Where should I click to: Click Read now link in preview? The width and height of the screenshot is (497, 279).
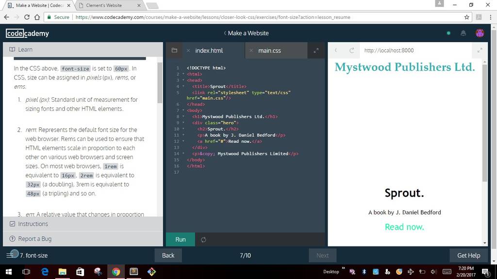(x=404, y=227)
